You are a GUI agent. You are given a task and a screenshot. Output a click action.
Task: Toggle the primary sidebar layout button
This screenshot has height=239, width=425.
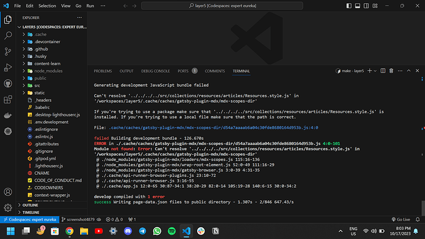coord(349,6)
